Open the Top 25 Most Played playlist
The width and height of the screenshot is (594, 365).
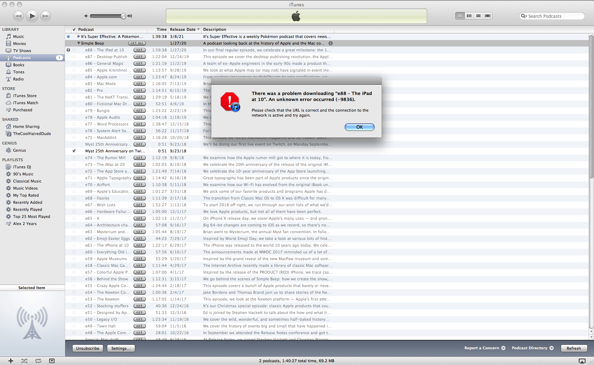[x=32, y=217]
